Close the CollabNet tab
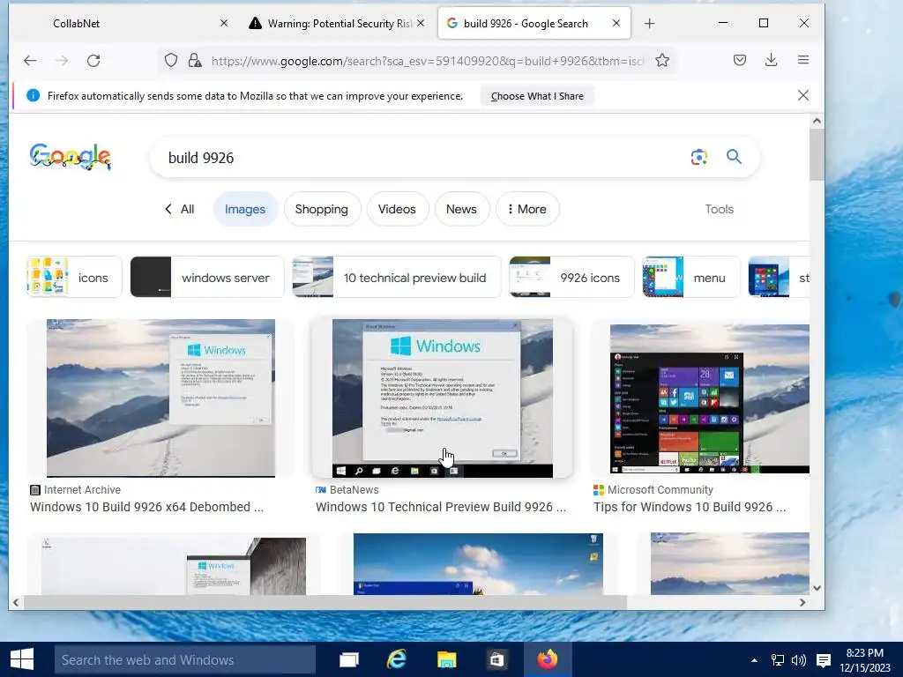 tap(224, 23)
